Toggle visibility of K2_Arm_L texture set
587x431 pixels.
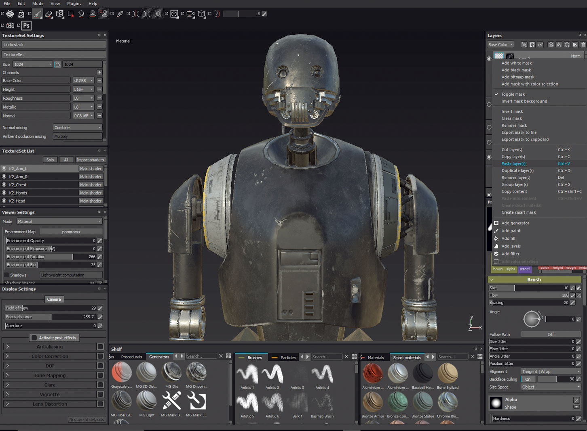click(x=4, y=169)
